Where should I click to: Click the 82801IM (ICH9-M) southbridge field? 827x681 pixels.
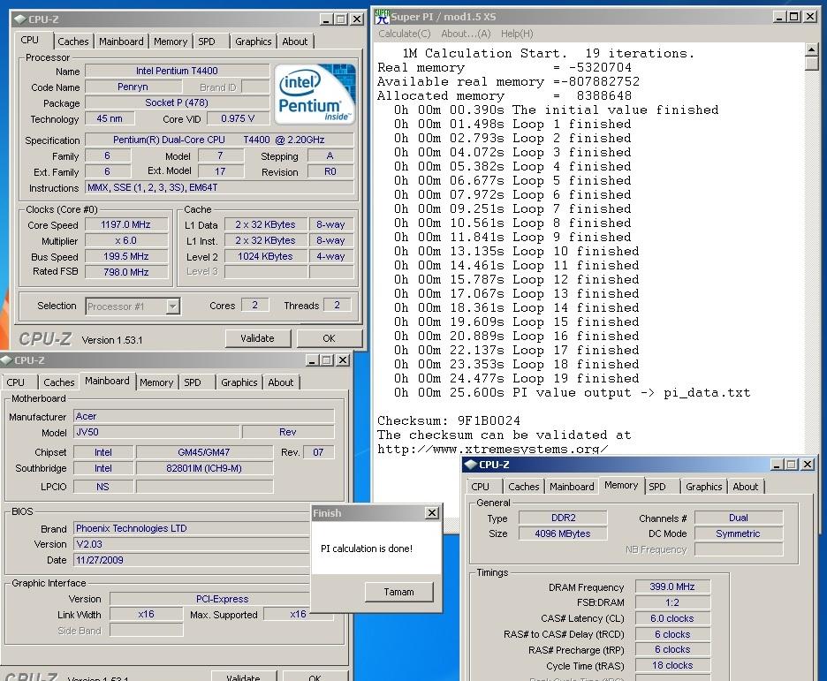coord(204,468)
